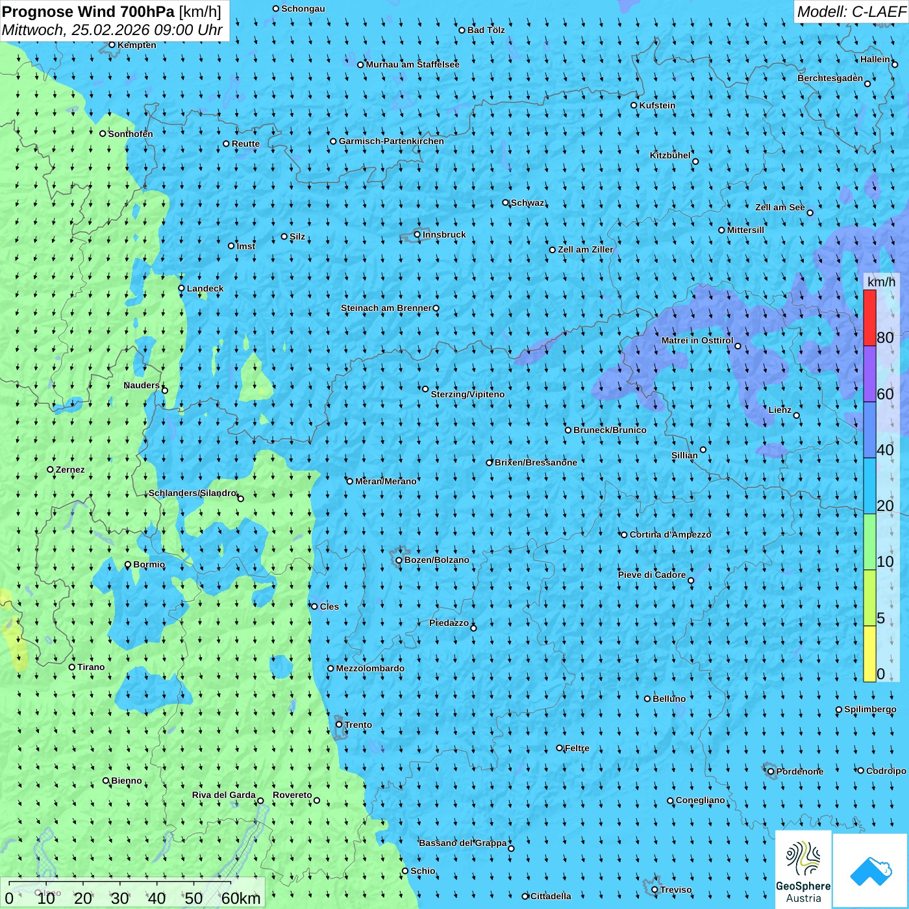This screenshot has height=909, width=909.
Task: Click the 'Modell: C-LAEF' label
Action: click(x=851, y=12)
